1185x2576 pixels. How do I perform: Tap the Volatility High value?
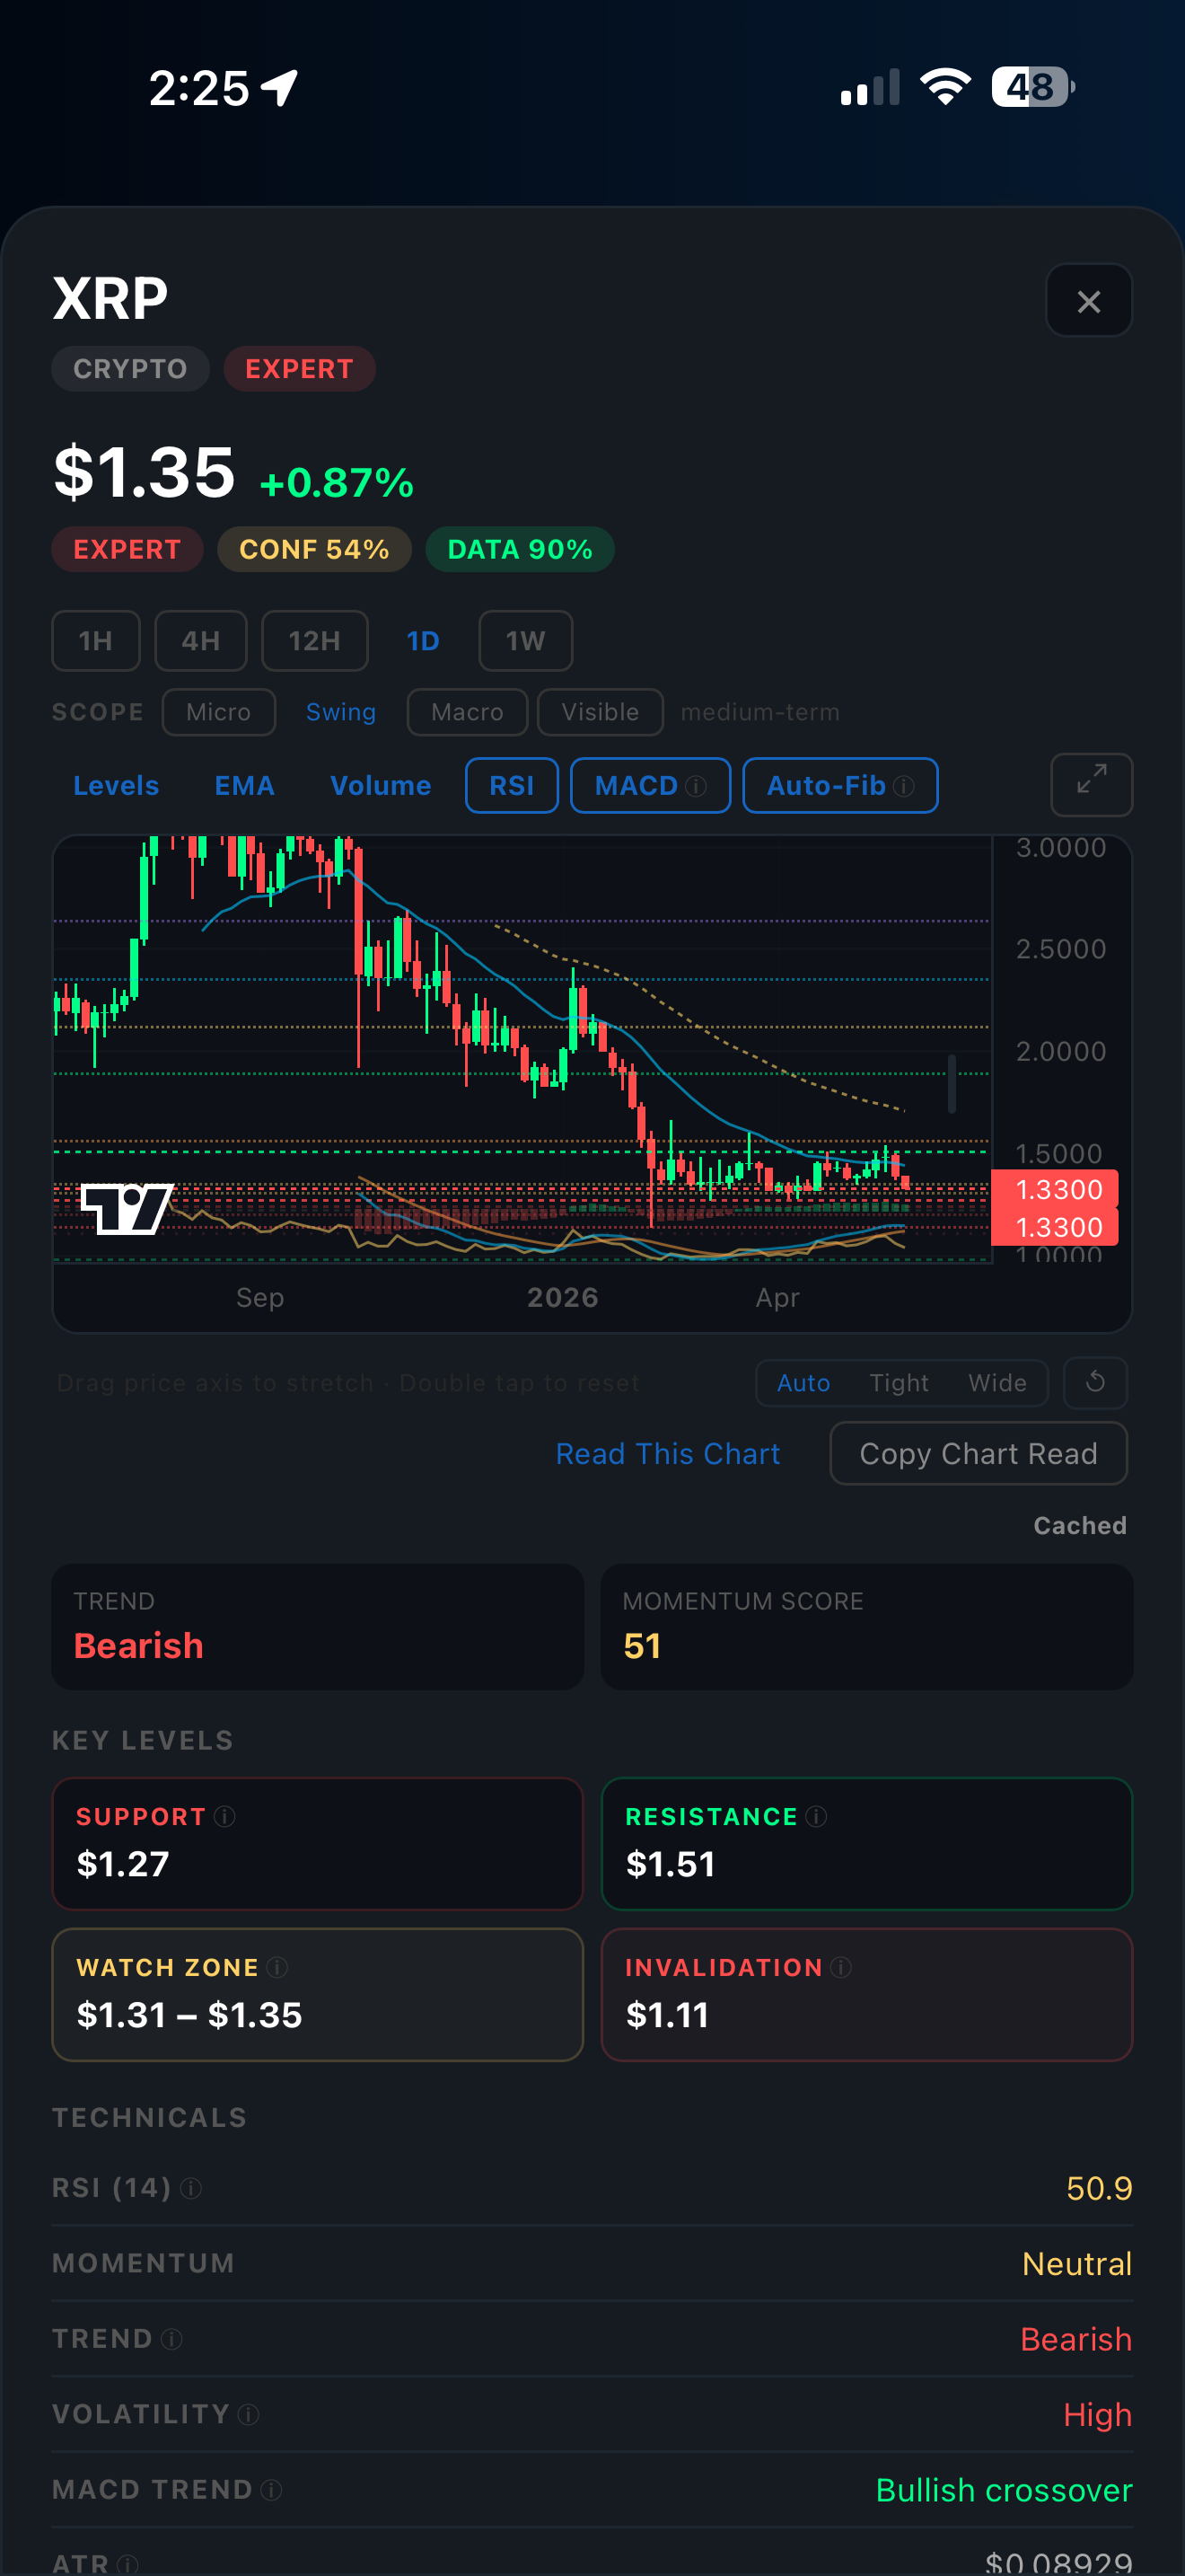[x=1097, y=2415]
